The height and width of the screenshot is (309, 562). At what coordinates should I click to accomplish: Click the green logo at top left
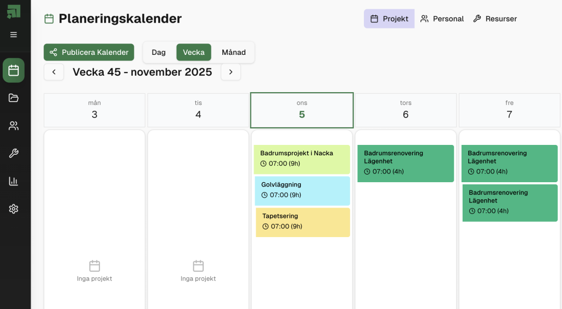coord(14,12)
